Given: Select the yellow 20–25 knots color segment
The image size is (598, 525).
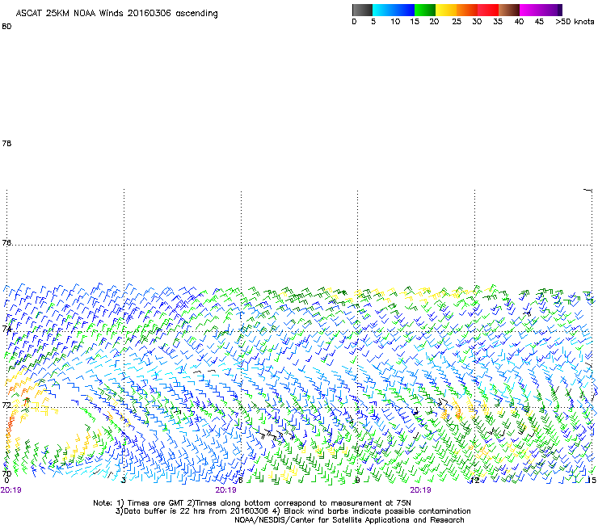Looking at the screenshot, I should (x=446, y=10).
